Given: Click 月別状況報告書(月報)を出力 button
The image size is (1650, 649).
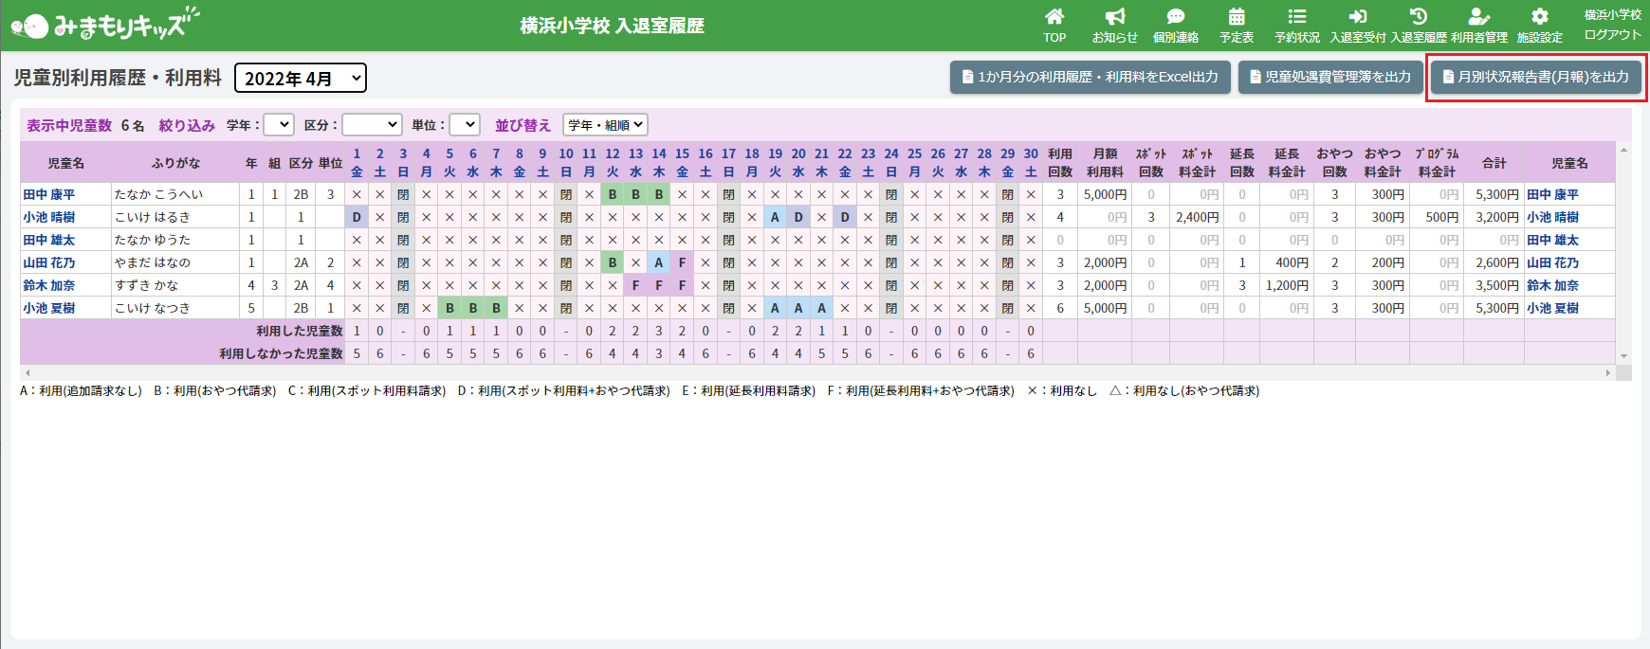Looking at the screenshot, I should coord(1535,77).
